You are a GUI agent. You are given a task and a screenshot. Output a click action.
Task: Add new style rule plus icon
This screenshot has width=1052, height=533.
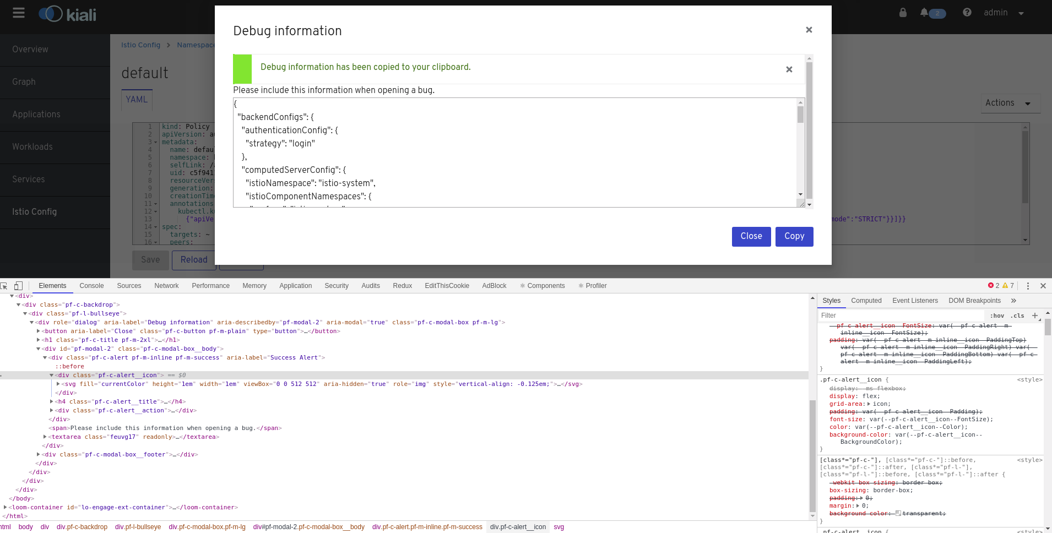coord(1035,316)
